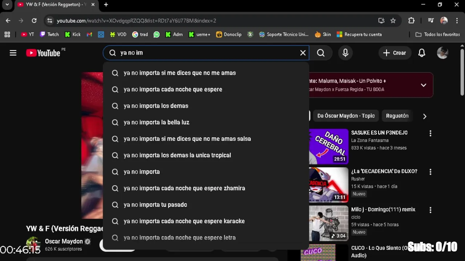Expand the playlist panel chevron
Viewport: 465px width, 261px height.
click(x=423, y=85)
